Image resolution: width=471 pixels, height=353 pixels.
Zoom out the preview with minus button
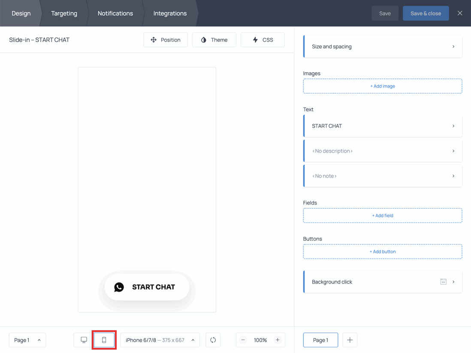[243, 340]
